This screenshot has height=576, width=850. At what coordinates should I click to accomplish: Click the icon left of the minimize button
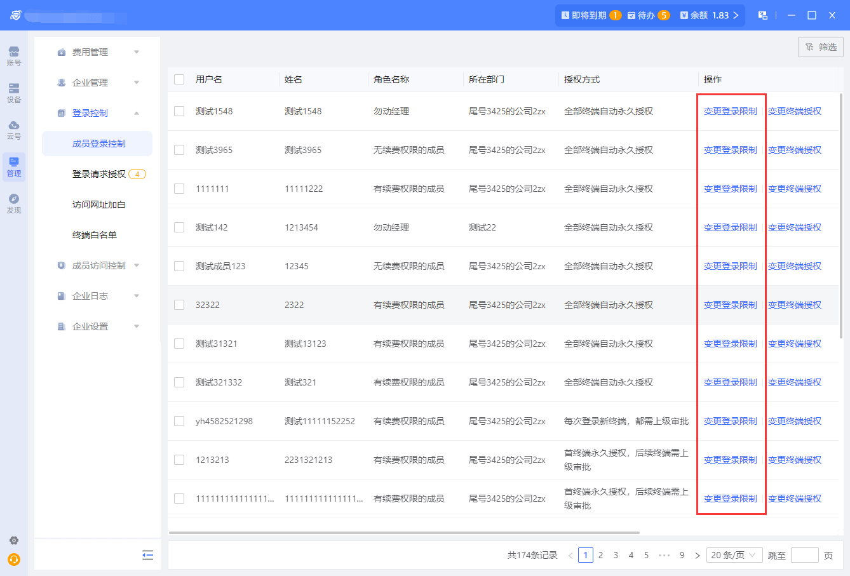point(763,15)
